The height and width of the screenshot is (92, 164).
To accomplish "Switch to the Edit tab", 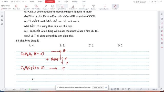I will click(x=59, y=2).
